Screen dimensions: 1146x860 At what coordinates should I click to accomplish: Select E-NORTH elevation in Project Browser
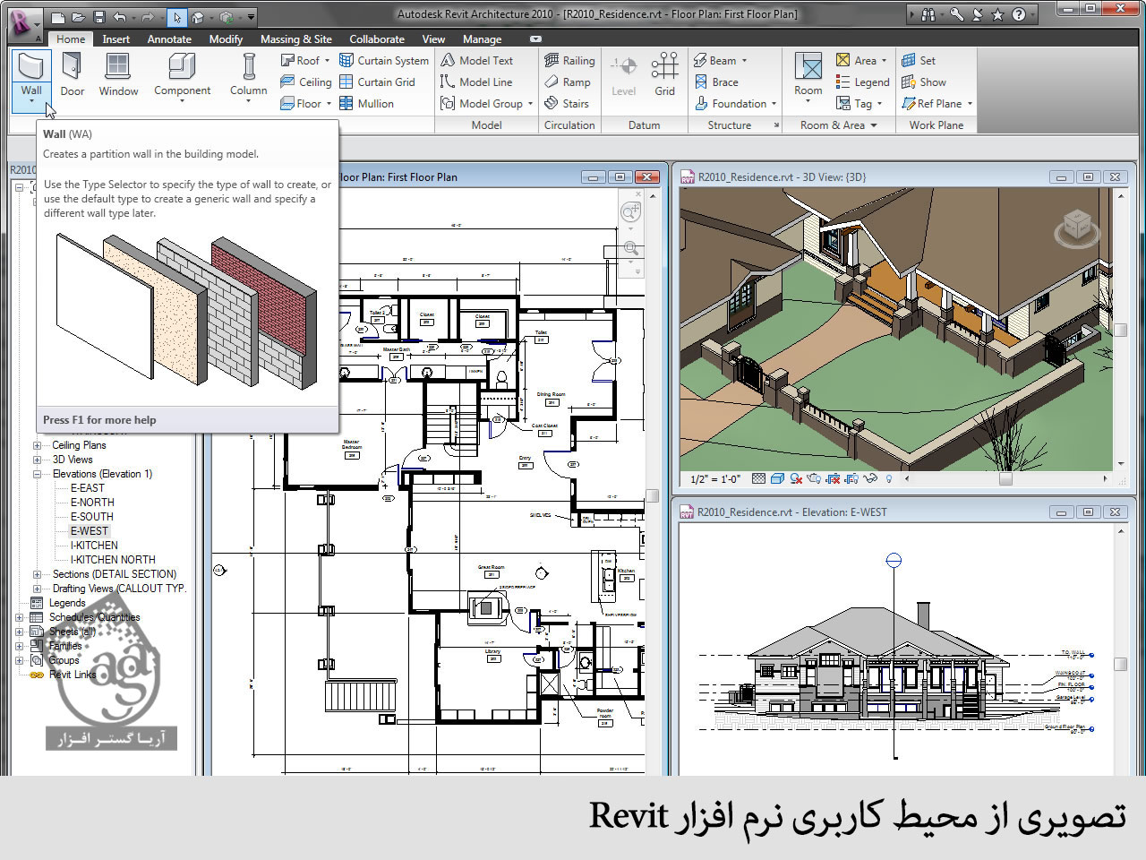coord(92,503)
